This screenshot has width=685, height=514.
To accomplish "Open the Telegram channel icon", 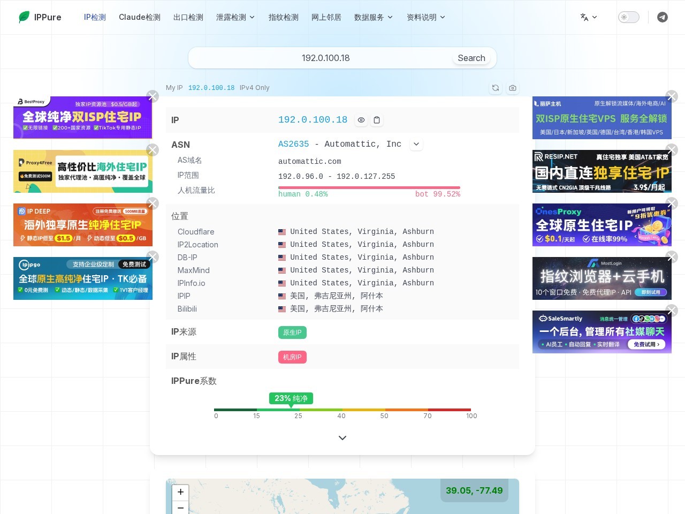I will tap(663, 17).
